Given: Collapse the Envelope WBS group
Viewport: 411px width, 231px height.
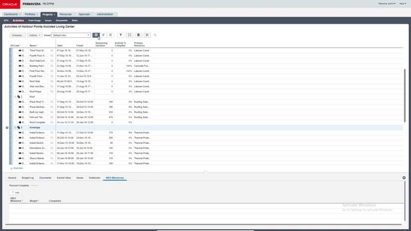Looking at the screenshot, I should [15, 128].
